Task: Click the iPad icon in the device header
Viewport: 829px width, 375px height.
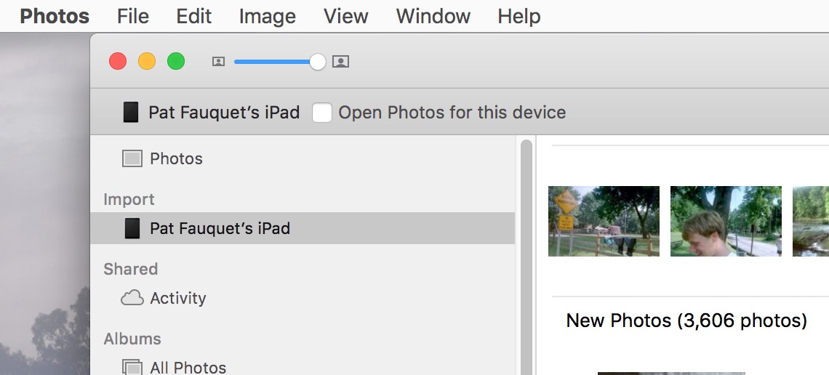Action: [131, 112]
